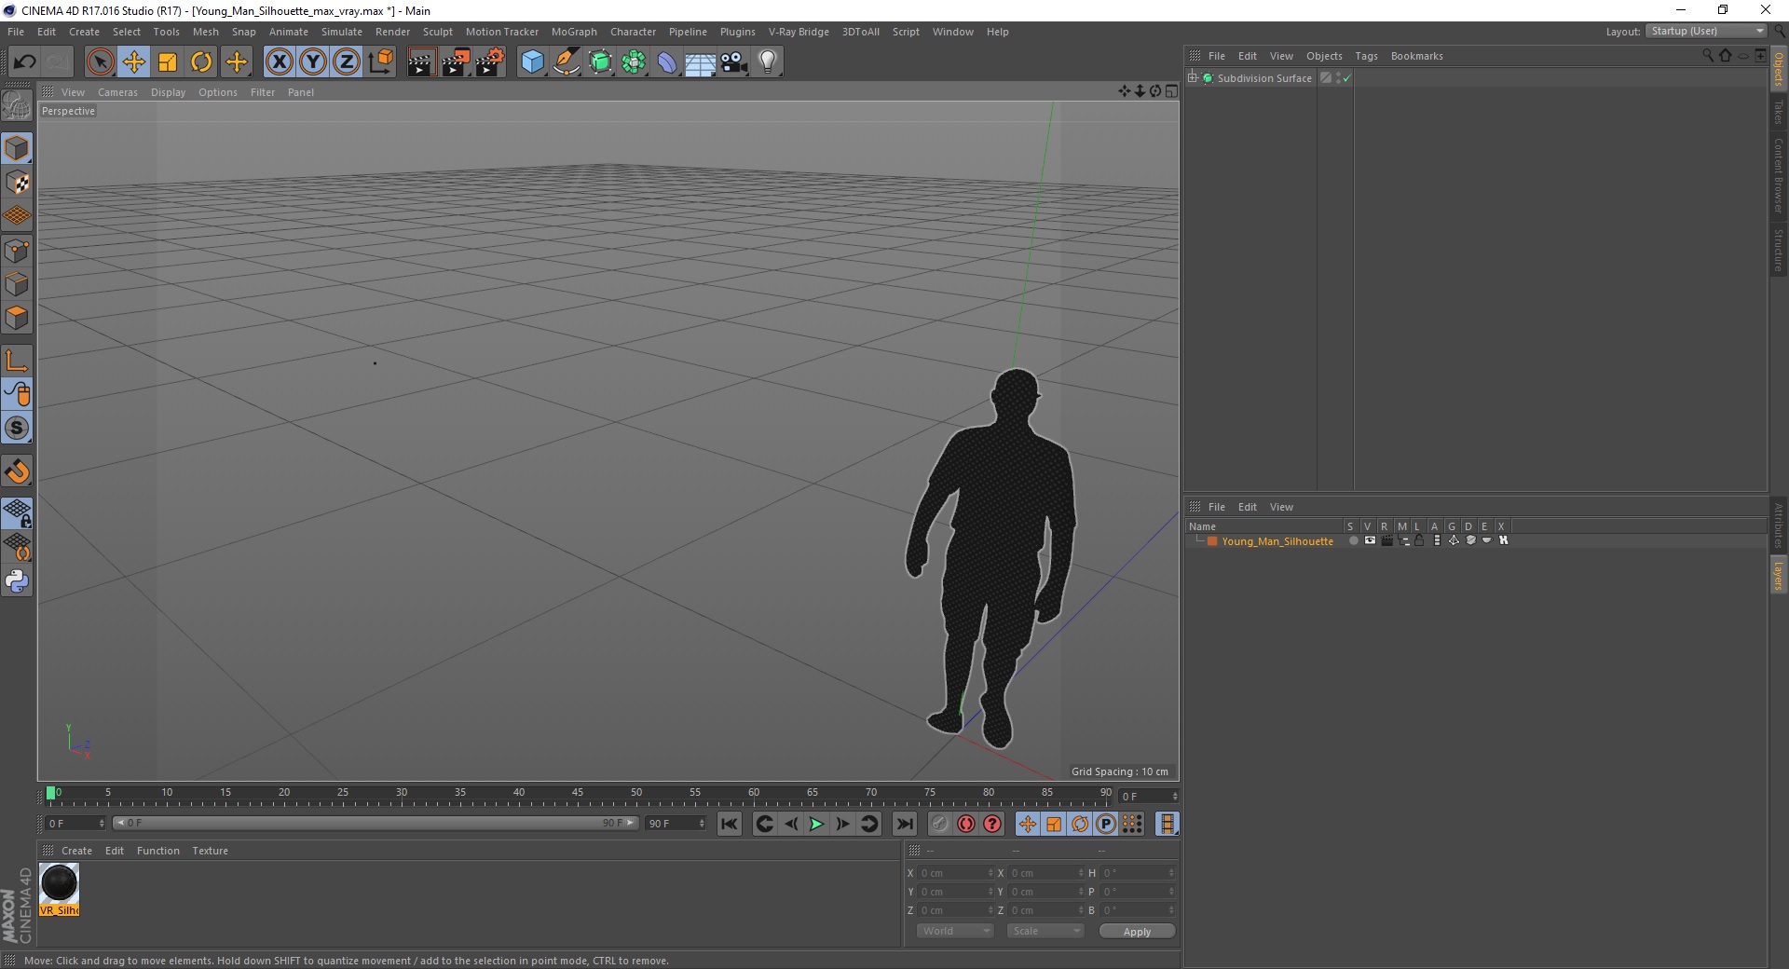Switch to Texture mode
Image resolution: width=1789 pixels, height=969 pixels.
pyautogui.click(x=17, y=183)
